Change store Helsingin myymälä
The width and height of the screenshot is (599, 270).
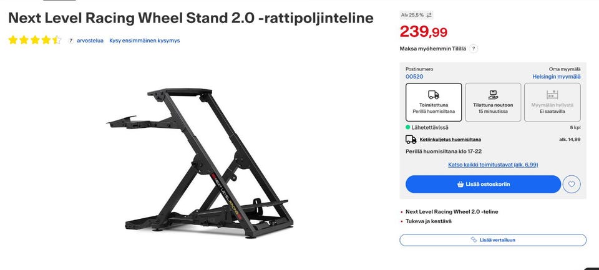556,77
